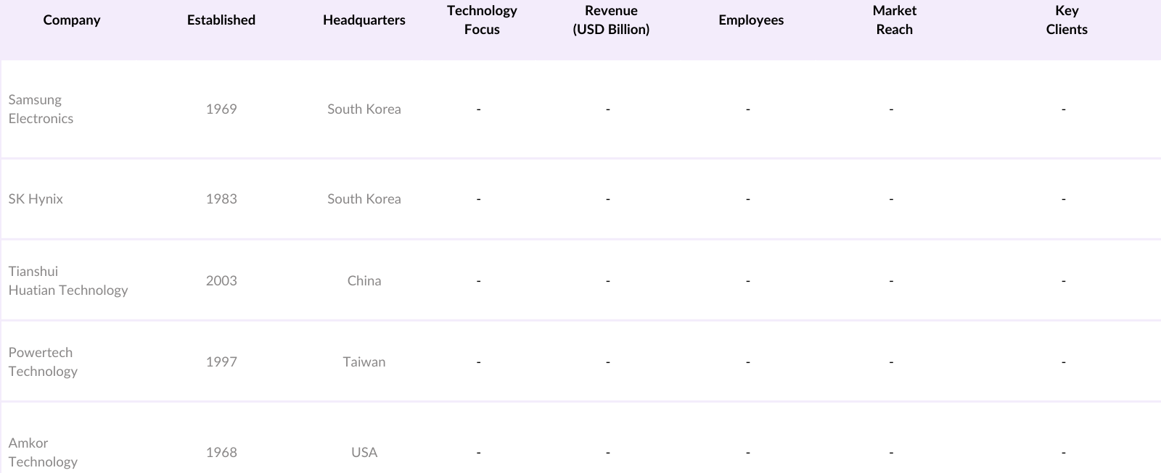
Task: Click the Key Clients column header
Action: [x=1066, y=20]
